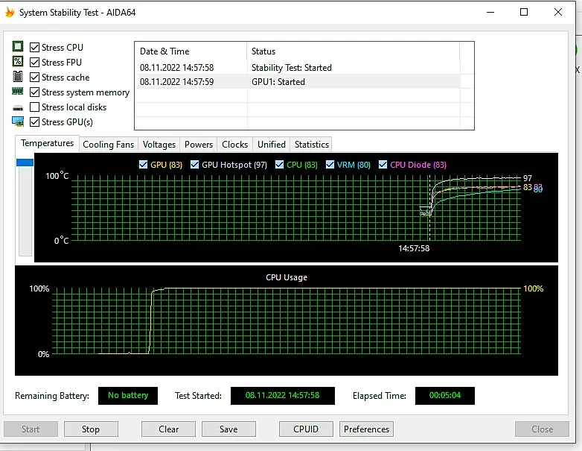Click the CPU chip icon beside Stress CPU
The image size is (582, 451).
[x=17, y=46]
